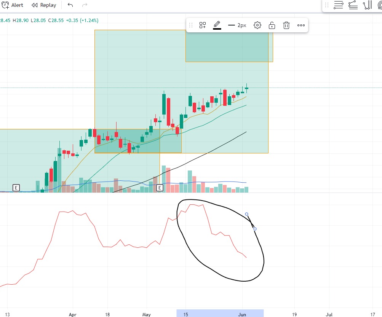Select the Fib Circles tool
The image size is (382, 317).
[380, 5]
